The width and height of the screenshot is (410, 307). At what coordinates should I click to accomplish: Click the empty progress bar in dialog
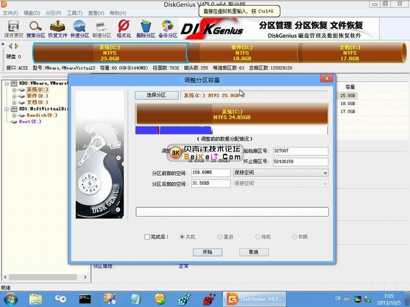coord(232,212)
